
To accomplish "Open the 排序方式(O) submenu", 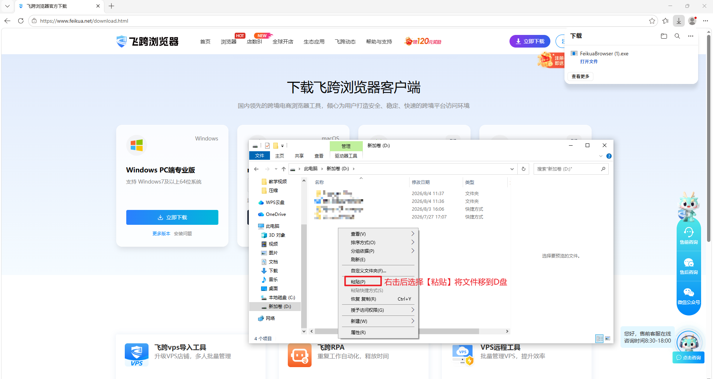I will pos(378,243).
